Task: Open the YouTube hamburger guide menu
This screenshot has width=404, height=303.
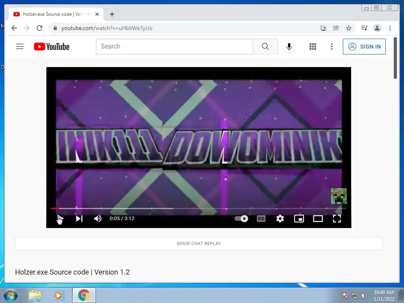Action: point(20,47)
